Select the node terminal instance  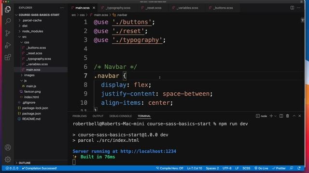coord(261,116)
